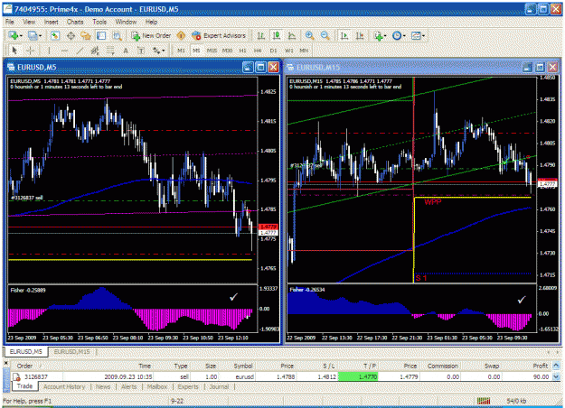This screenshot has width=565, height=408.
Task: Show the Data Window via toolbar icon
Action: 71,35
